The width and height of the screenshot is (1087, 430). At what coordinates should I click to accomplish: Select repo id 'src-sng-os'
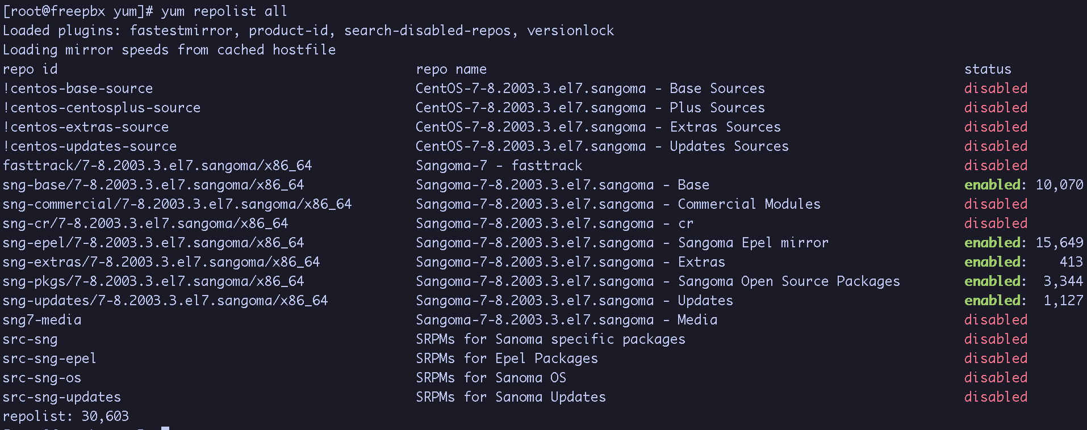42,378
